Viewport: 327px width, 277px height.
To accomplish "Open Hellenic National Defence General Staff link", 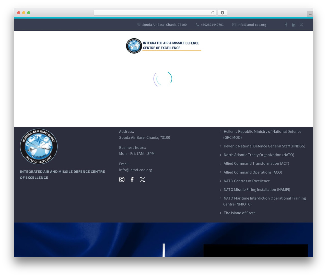I will click(x=264, y=146).
